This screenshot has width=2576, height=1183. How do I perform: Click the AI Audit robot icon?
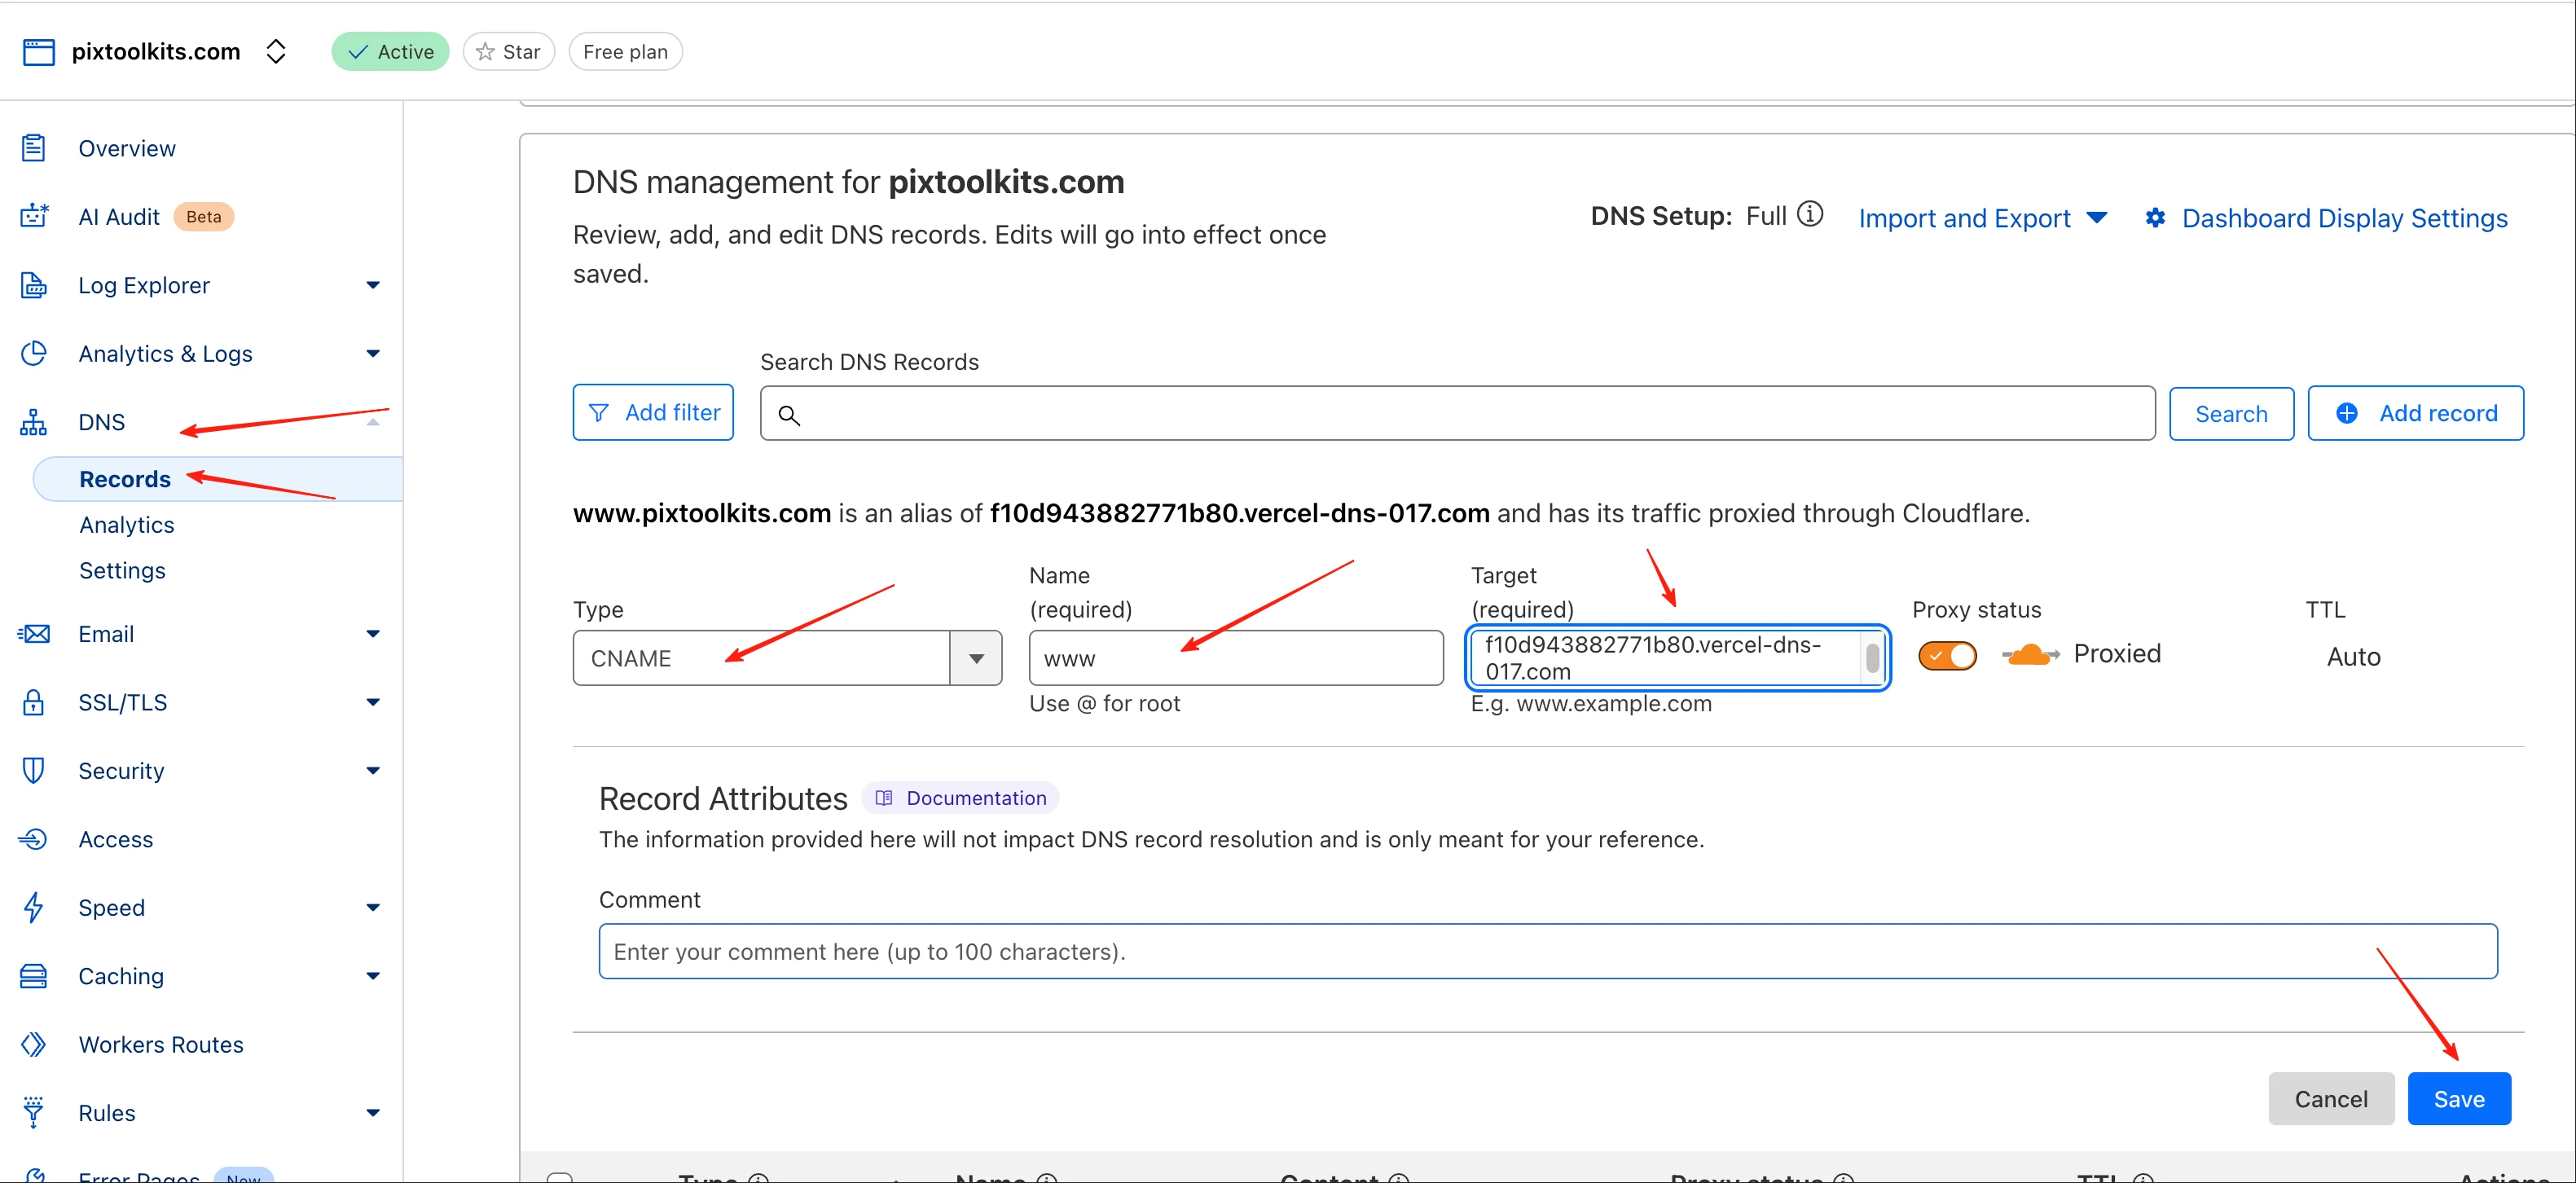(x=34, y=216)
